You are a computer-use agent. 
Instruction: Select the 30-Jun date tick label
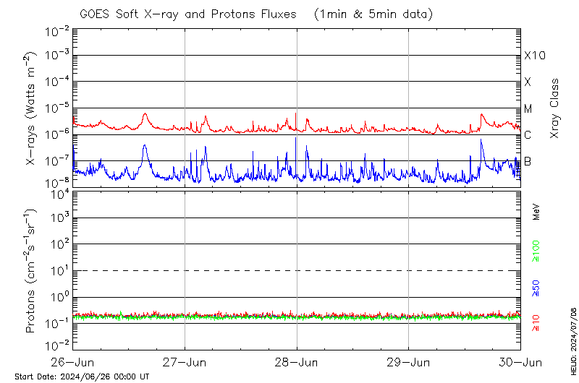coord(520,362)
